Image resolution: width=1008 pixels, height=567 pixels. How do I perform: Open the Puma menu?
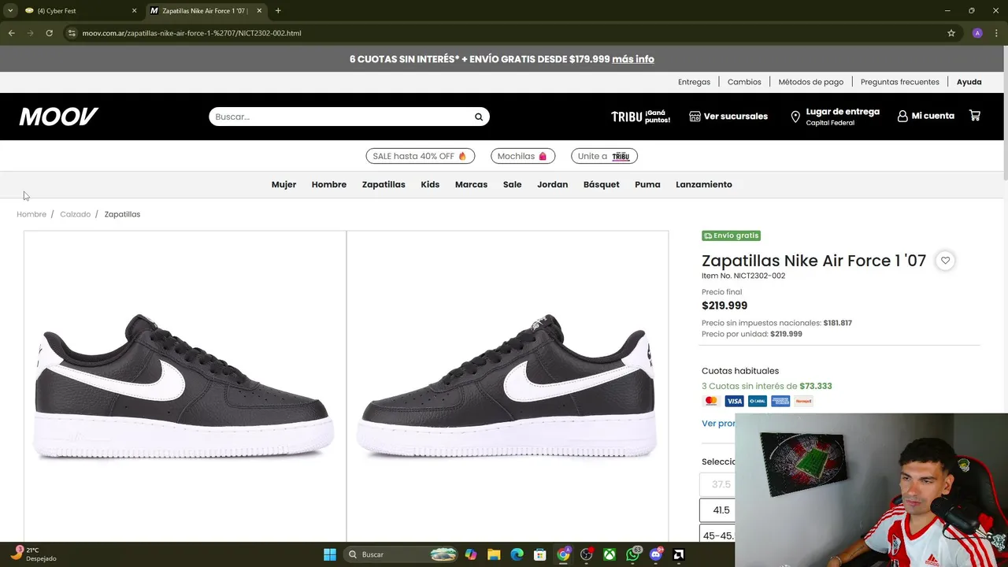647,184
